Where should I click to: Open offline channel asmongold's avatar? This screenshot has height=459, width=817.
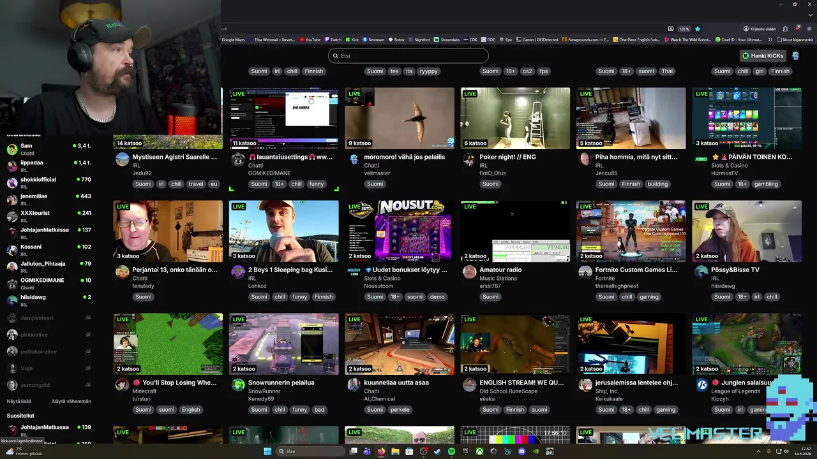(x=12, y=385)
